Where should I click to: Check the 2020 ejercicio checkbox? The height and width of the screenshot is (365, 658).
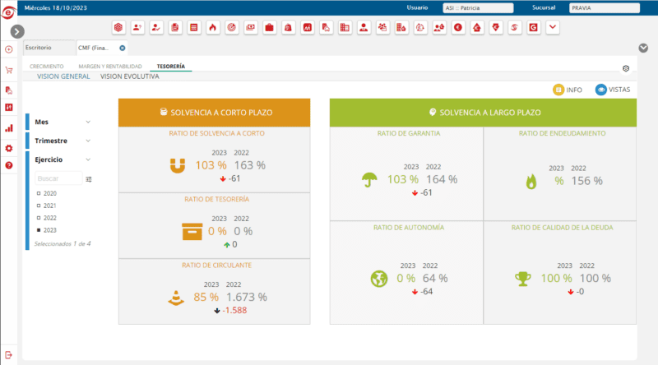coord(39,193)
